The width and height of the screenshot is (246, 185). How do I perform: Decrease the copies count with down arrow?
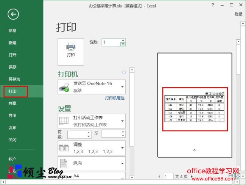pyautogui.click(x=123, y=44)
